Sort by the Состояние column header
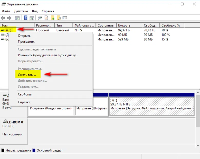Image resolution: width=200 pixels, height=159 pixels. [106, 25]
